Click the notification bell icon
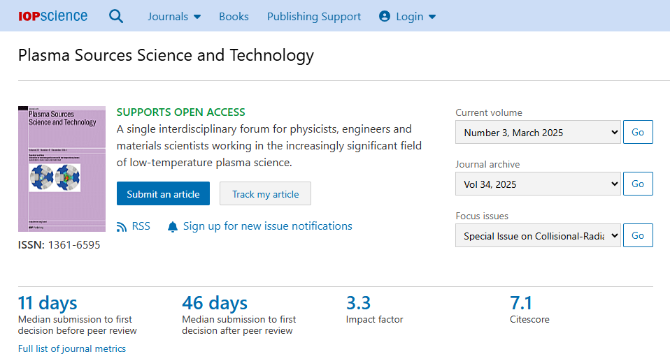 click(x=173, y=226)
